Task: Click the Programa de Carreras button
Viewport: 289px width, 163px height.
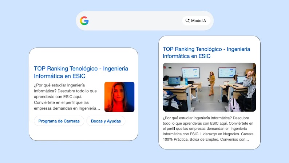Action: click(59, 121)
